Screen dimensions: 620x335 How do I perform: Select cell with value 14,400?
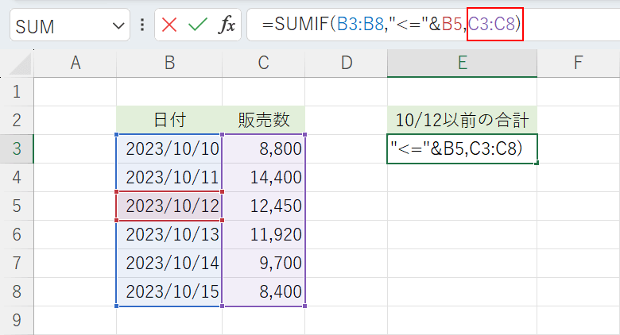[264, 177]
